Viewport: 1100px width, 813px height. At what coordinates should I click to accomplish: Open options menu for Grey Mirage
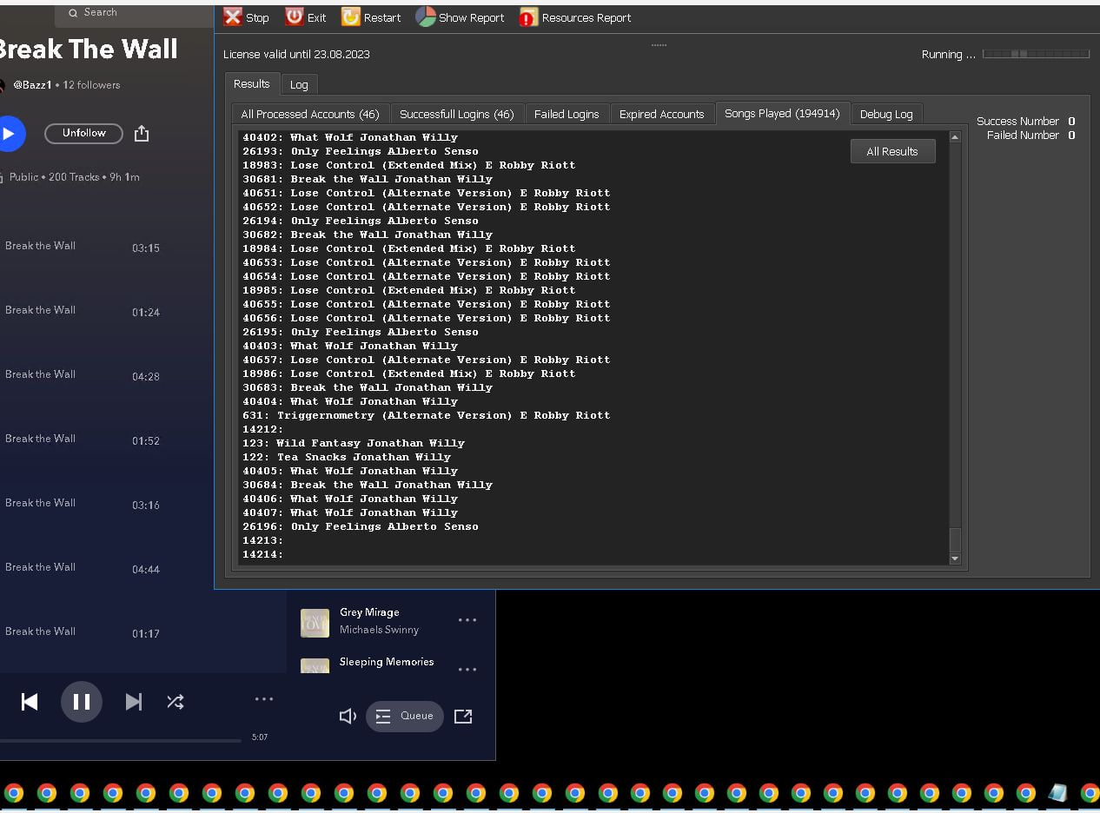pyautogui.click(x=467, y=620)
